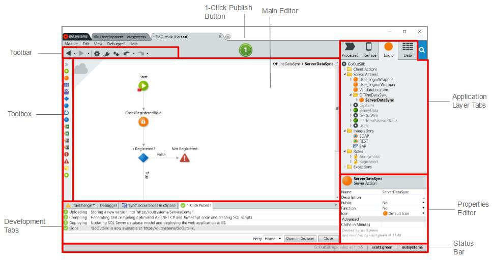Open the Default Icon property dropdown
492x260 pixels.
click(x=424, y=213)
